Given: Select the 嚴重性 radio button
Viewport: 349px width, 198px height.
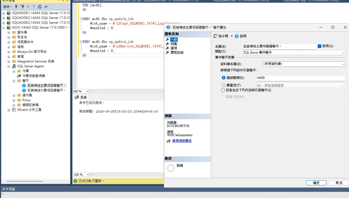Looking at the screenshot, I should pos(224,85).
